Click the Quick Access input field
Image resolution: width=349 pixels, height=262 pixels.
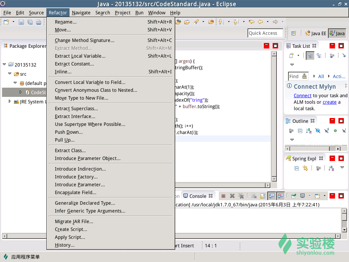265,33
